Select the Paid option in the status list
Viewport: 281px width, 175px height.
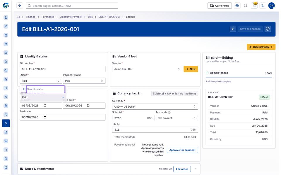[43, 97]
